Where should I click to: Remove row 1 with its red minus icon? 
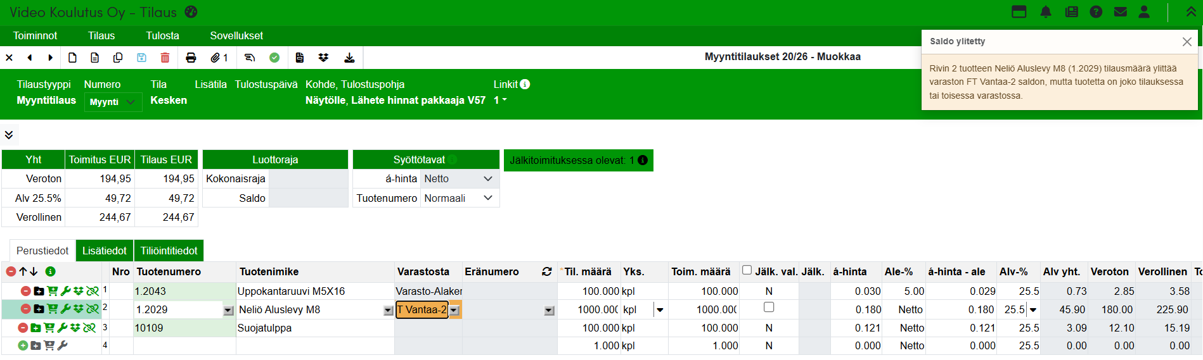[x=25, y=291]
